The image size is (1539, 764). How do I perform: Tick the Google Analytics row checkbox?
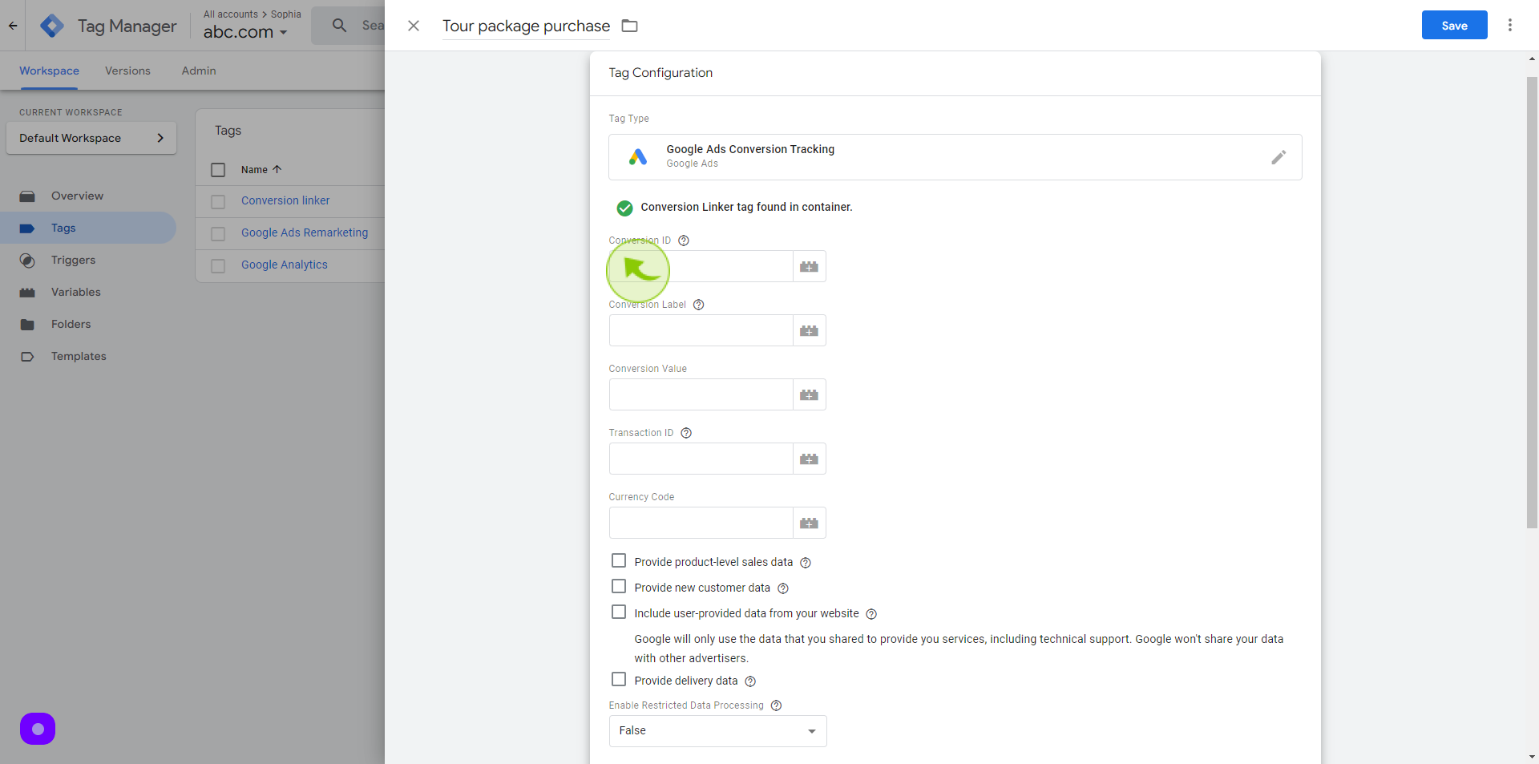tap(218, 266)
